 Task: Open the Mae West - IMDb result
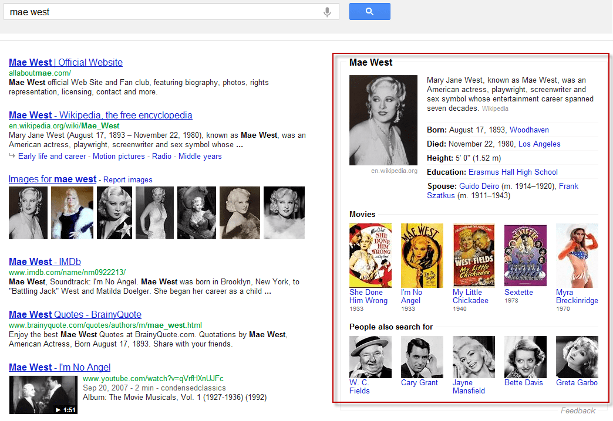click(x=45, y=262)
